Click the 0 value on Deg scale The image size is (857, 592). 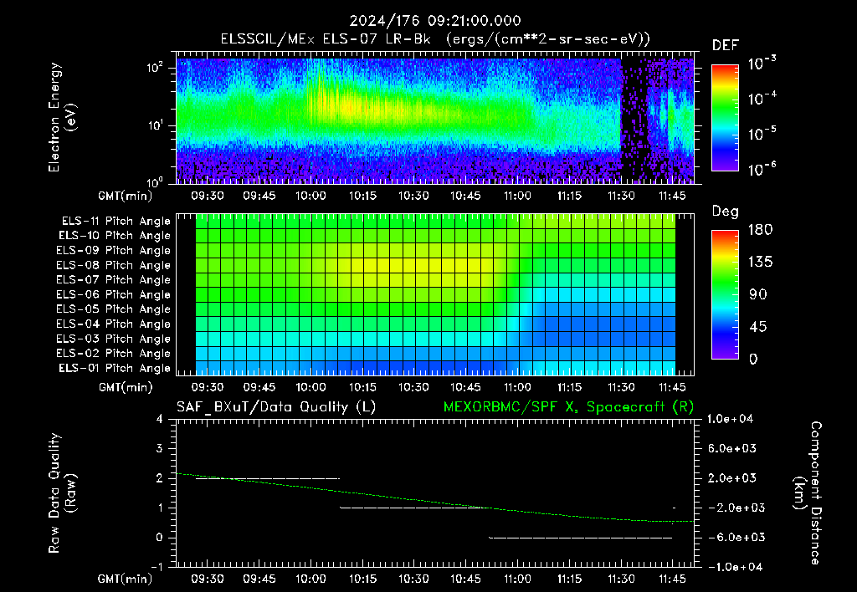click(753, 359)
